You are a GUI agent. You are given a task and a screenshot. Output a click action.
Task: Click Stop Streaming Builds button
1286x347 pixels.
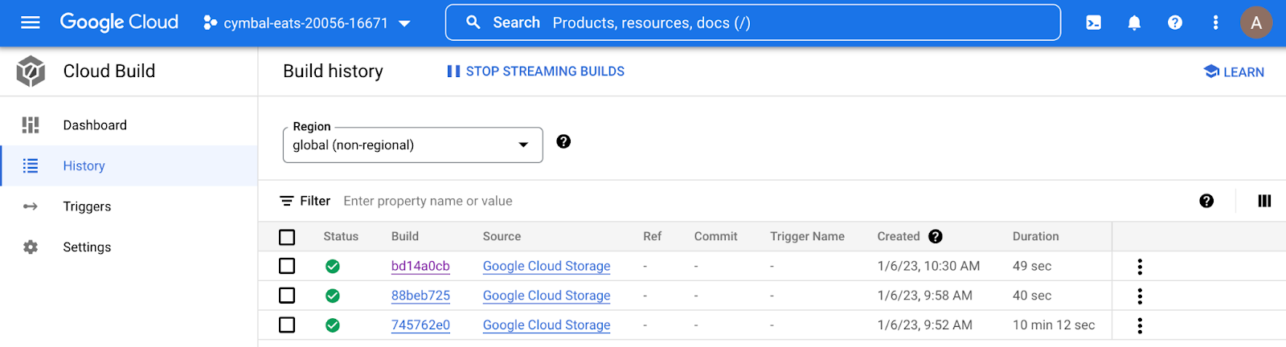[536, 71]
